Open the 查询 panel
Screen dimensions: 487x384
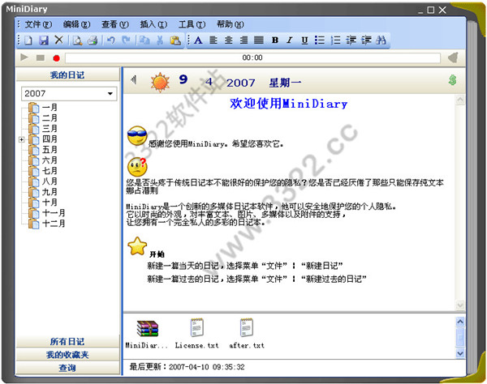tap(67, 368)
